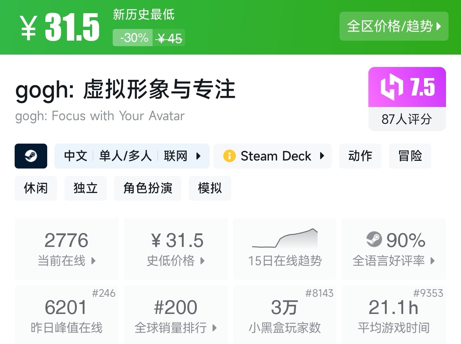Image resolution: width=461 pixels, height=344 pixels.
Task: Click the 87人评分 rating count
Action: coord(407,119)
